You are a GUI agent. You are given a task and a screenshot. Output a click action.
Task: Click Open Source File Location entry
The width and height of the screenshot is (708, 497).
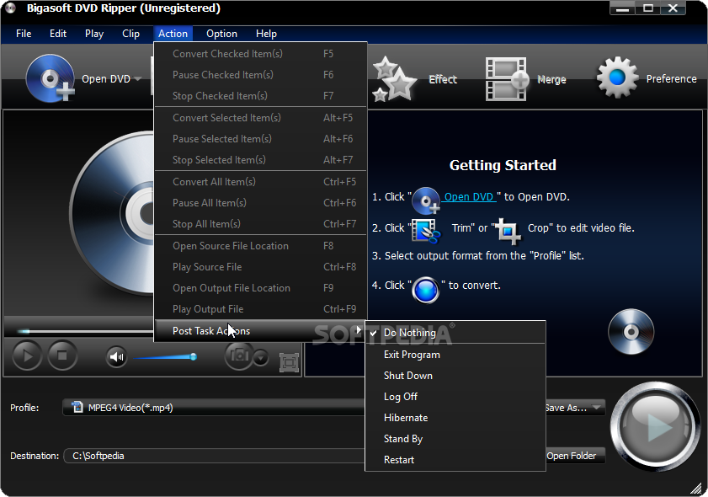tap(260, 246)
